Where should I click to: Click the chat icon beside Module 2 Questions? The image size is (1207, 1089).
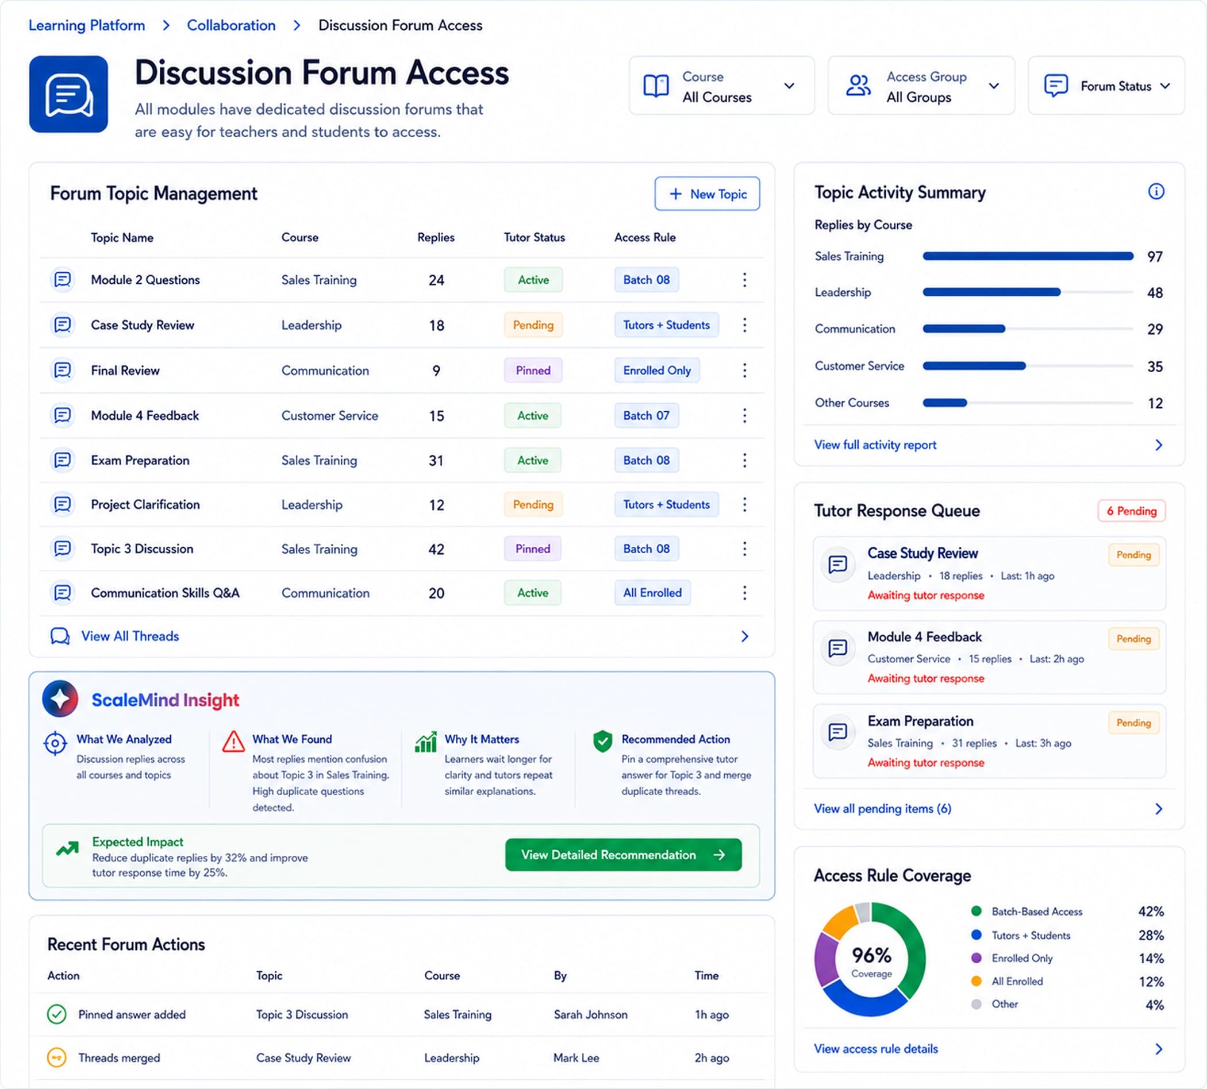(62, 280)
